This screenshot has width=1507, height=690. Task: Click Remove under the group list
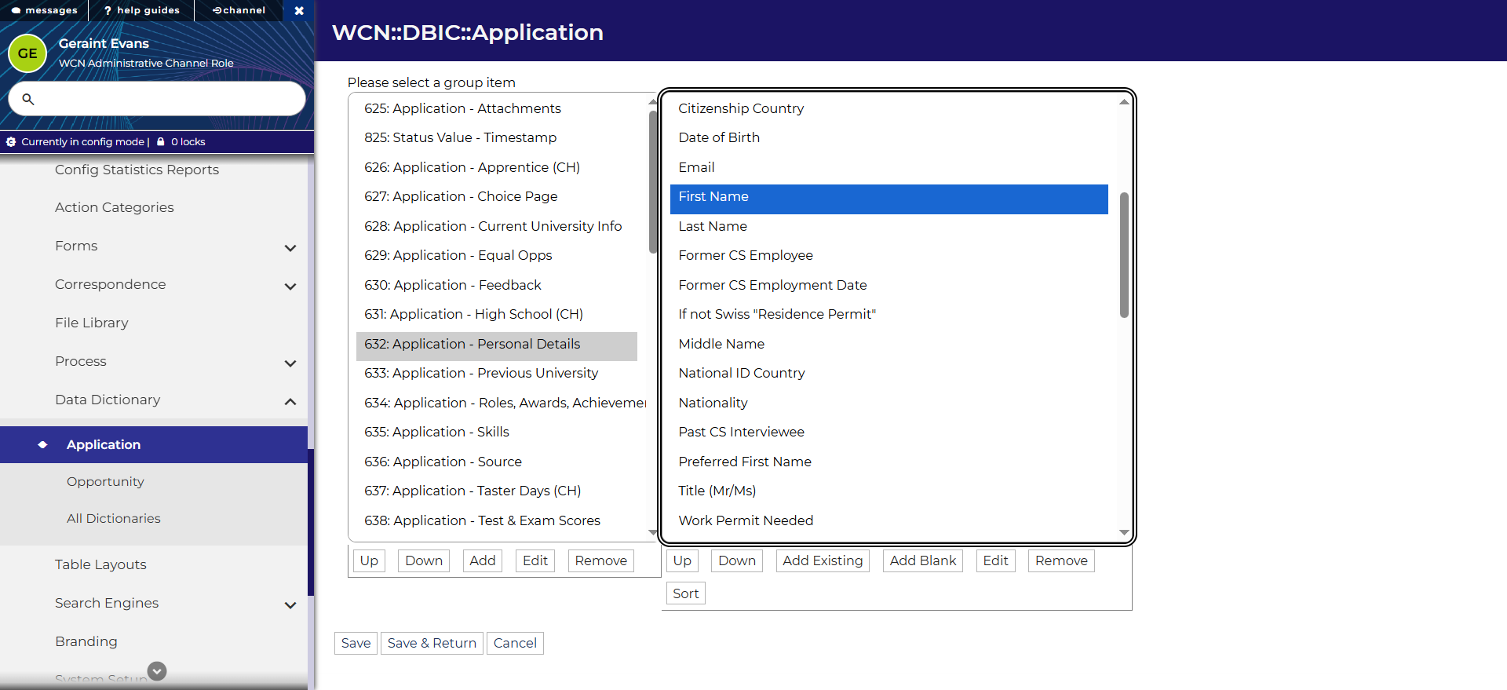point(601,560)
